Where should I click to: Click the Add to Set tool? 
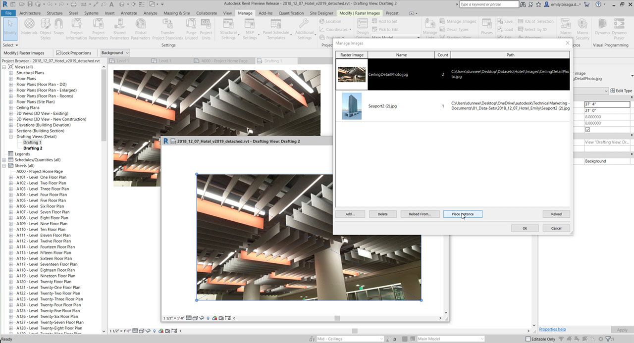click(x=384, y=21)
